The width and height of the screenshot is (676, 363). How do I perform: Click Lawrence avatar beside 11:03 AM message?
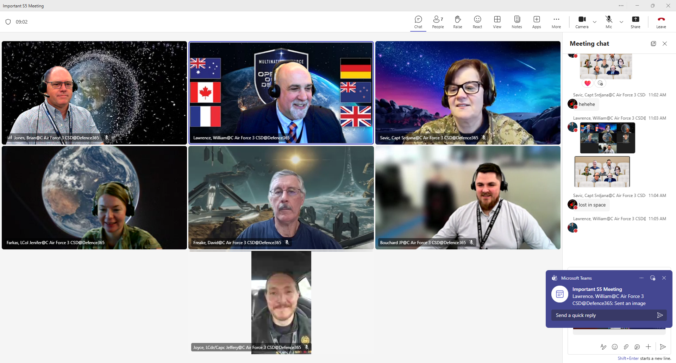[x=572, y=127]
